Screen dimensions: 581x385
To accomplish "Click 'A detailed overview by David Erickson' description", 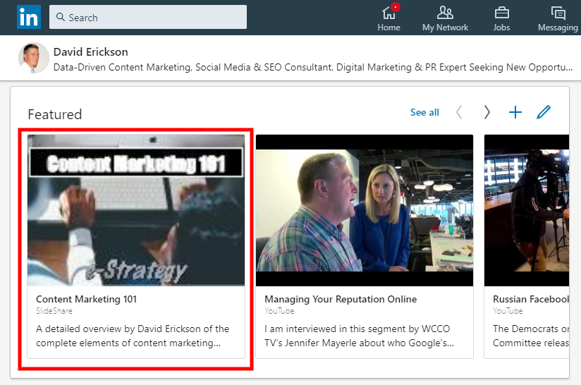I will (x=133, y=336).
